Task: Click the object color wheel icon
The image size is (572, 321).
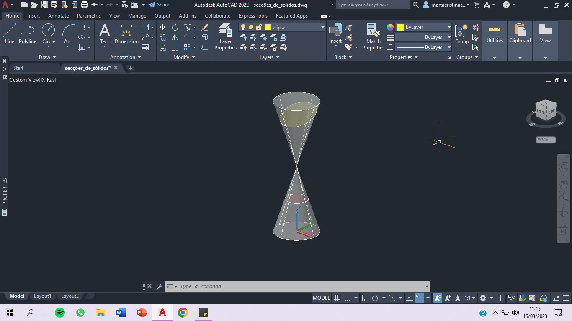Action: 390,27
